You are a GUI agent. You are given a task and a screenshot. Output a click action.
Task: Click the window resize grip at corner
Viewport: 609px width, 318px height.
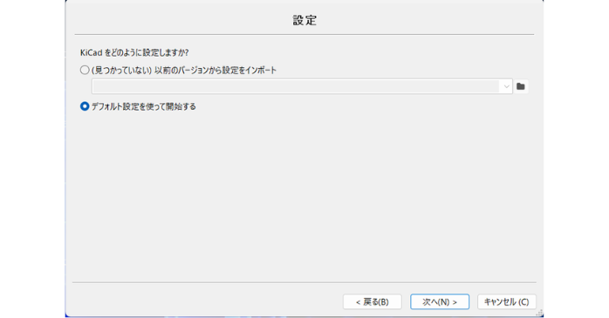(x=539, y=313)
